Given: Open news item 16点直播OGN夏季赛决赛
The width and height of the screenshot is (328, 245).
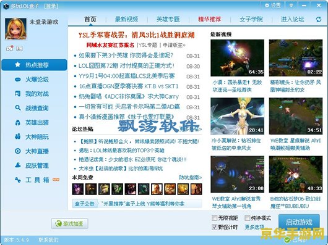Looking at the screenshot, I should click(x=129, y=86).
